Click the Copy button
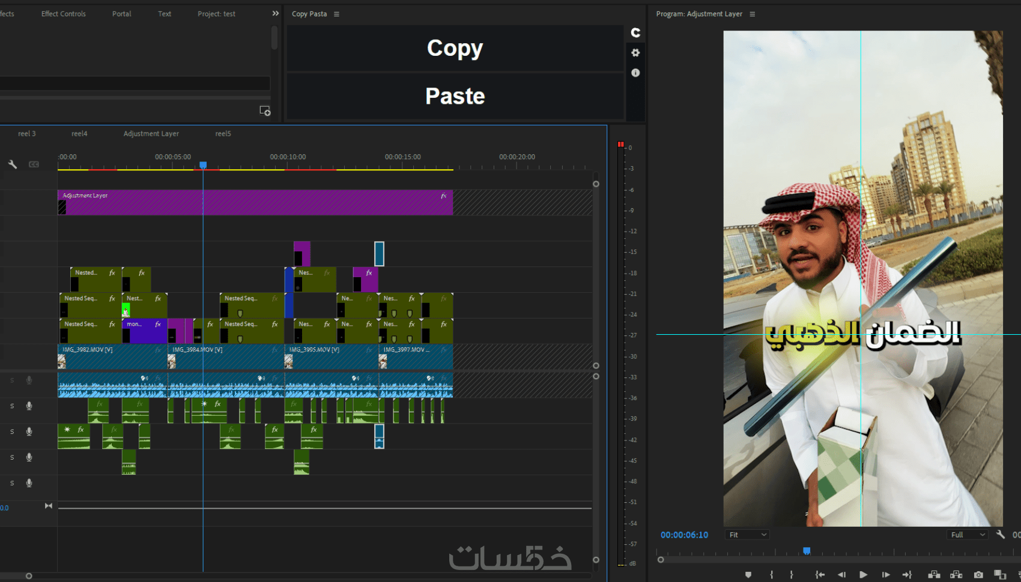Screen dimensions: 1021x582 [455, 48]
